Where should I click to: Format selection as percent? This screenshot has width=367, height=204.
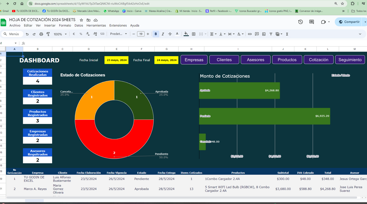[x=81, y=34]
